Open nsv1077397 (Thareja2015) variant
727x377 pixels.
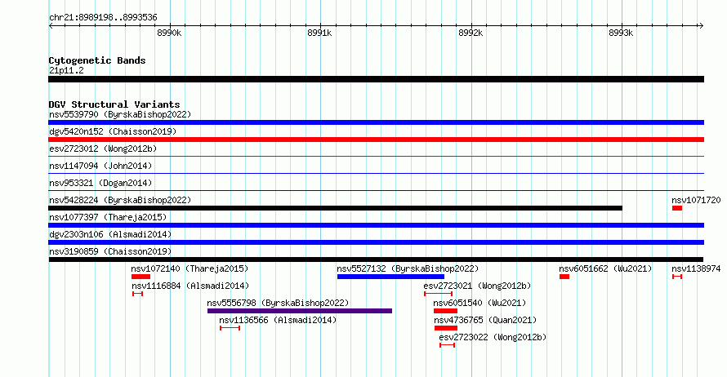[108, 217]
